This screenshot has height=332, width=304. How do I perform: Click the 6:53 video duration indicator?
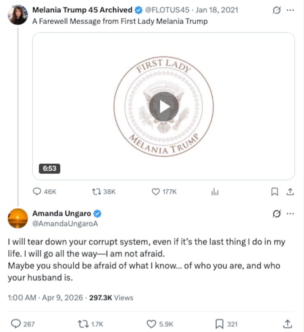click(x=49, y=168)
